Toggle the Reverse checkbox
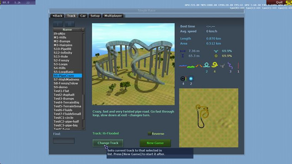This screenshot has width=292, height=164. tap(149, 133)
